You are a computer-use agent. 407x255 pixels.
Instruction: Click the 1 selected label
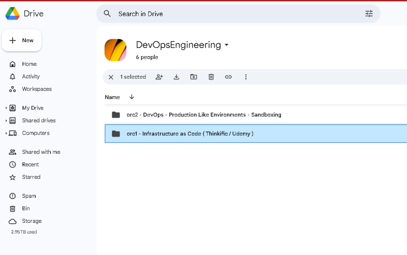point(133,77)
